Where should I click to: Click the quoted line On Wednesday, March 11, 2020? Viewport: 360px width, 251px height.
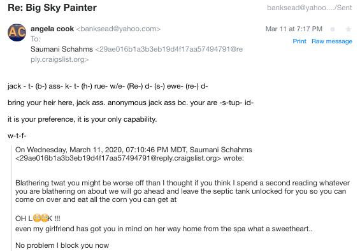[133, 150]
